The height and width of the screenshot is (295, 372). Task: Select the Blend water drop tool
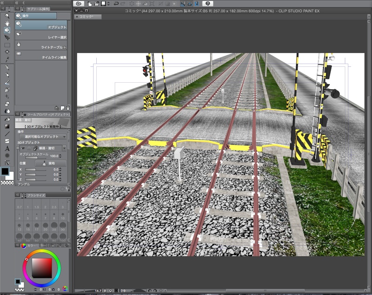[7, 111]
